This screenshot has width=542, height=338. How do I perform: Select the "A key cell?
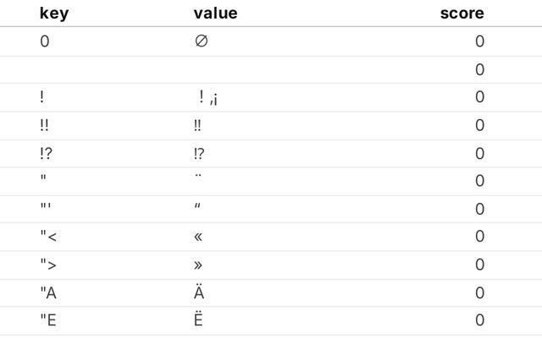48,292
